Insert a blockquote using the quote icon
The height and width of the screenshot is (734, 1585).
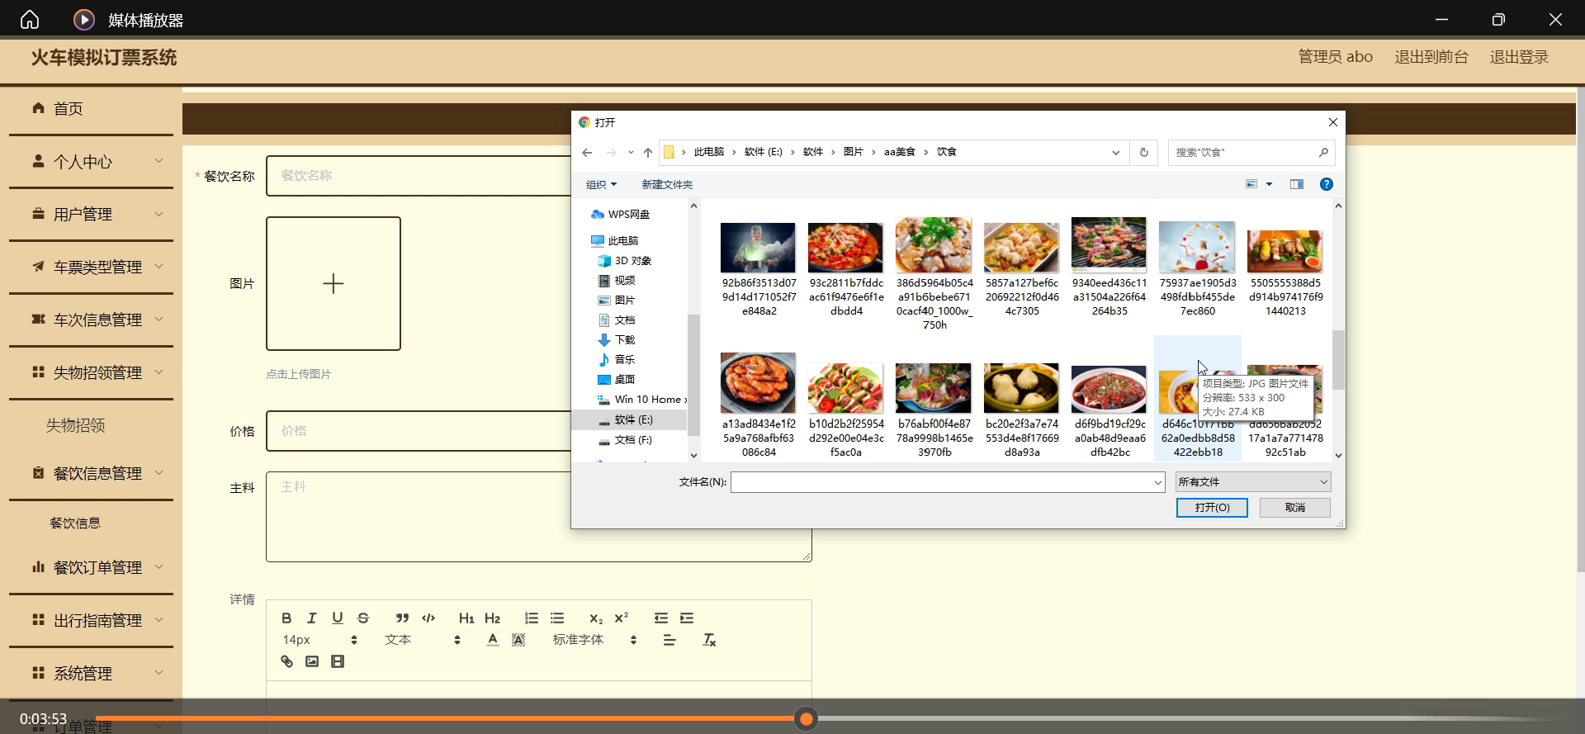[x=402, y=618]
